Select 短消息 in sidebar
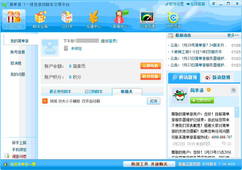 pos(16,63)
